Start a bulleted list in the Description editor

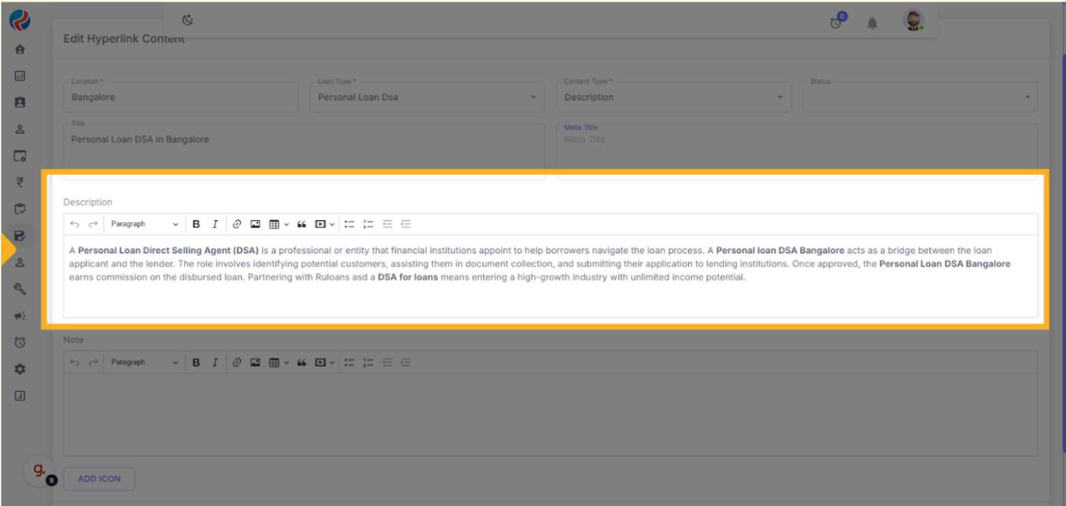tap(350, 224)
